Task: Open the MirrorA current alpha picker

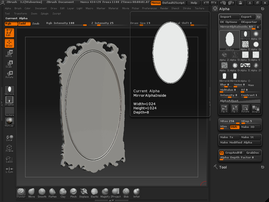Action: coord(9,90)
